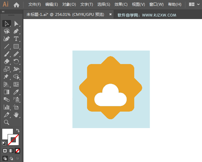Select the Paintbrush tool
This screenshot has height=162, width=202.
(7, 54)
